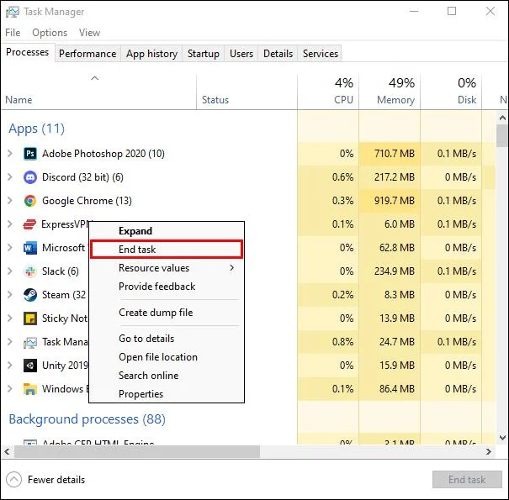Click the Background processes (88) heading
Viewport: 509px width, 500px height.
pos(87,419)
